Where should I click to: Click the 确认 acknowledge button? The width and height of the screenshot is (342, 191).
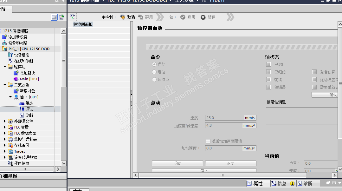coord(325,95)
